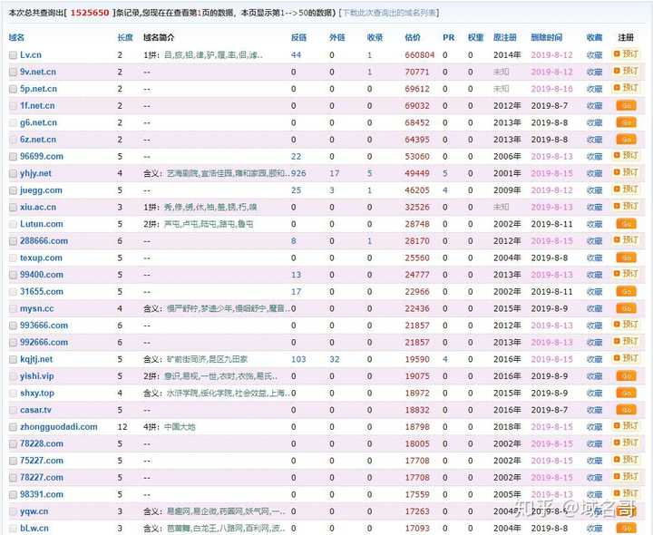Click orange Go button for g6.net.cn
Image resolution: width=653 pixels, height=535 pixels.
click(x=626, y=122)
